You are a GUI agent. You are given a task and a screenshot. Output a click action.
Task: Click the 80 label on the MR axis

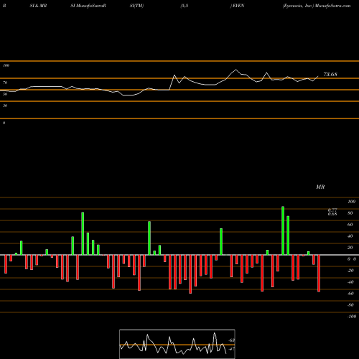350,213
